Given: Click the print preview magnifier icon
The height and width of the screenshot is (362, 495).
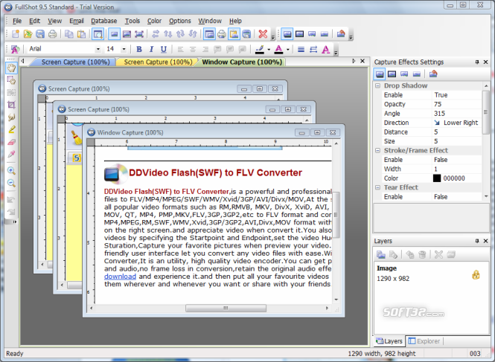Looking at the screenshot, I should 98,33.
